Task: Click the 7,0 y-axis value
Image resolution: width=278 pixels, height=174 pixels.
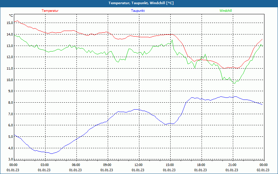Action: click(x=11, y=114)
